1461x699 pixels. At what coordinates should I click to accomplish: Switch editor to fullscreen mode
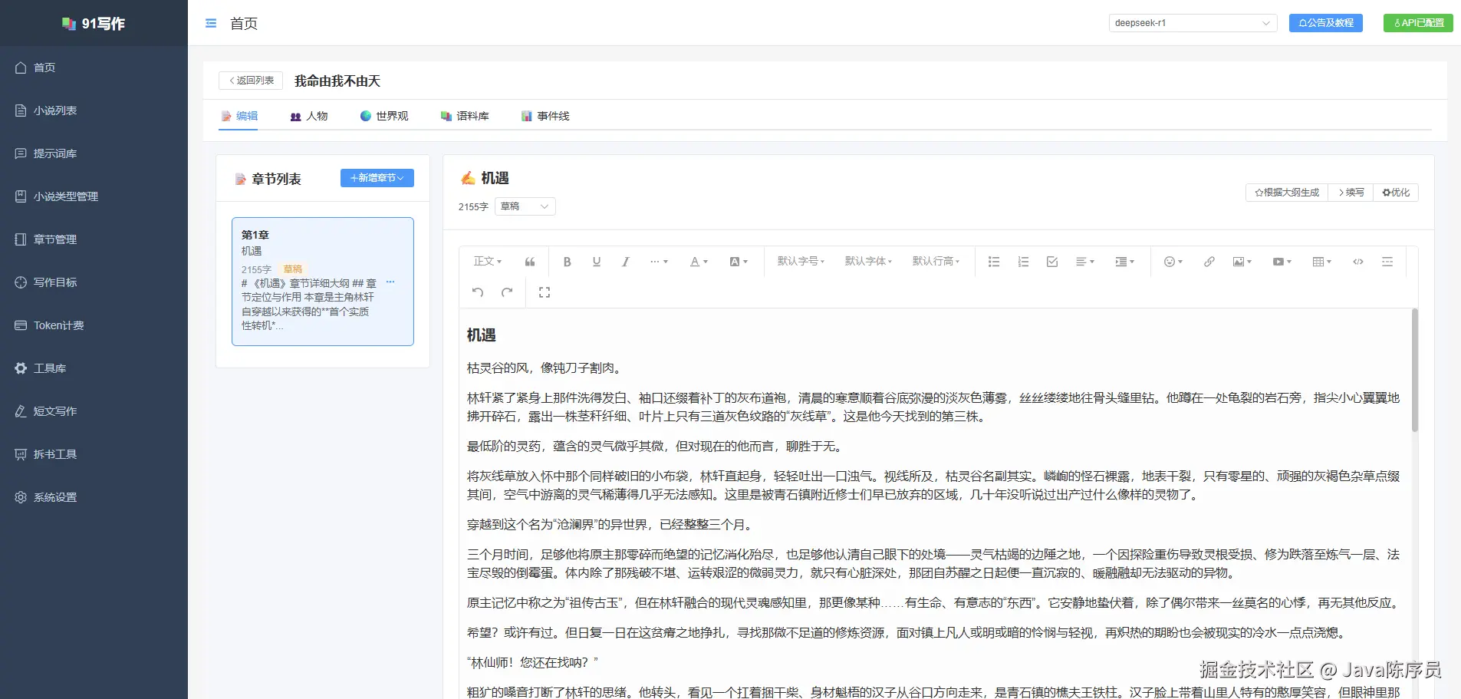click(x=545, y=292)
